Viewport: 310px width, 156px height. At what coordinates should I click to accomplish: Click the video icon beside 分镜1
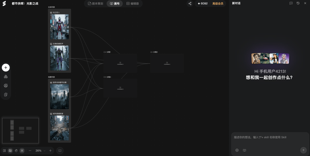tap(104, 52)
